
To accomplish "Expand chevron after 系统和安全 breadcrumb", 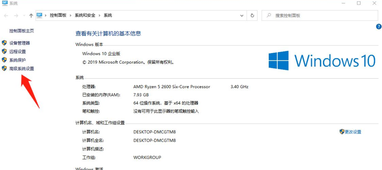I will tap(100, 15).
